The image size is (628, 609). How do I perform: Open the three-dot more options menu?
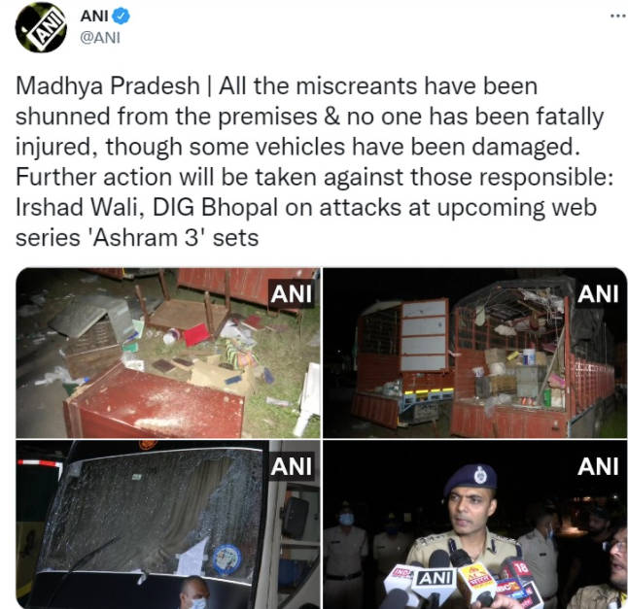coord(618,16)
